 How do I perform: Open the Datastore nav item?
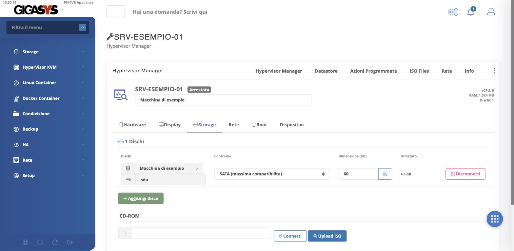326,71
